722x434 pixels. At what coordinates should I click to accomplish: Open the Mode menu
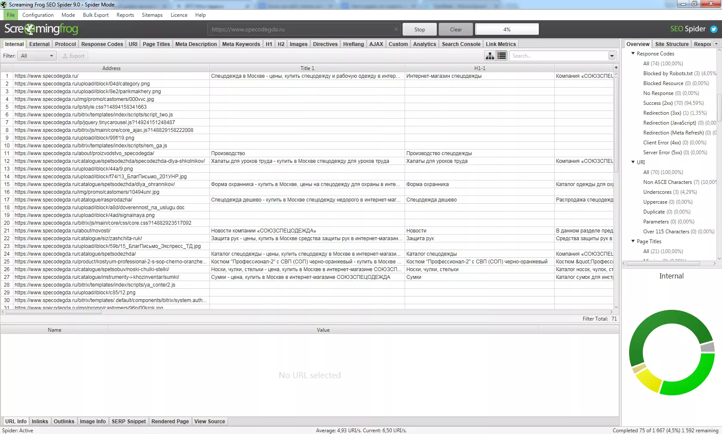68,15
